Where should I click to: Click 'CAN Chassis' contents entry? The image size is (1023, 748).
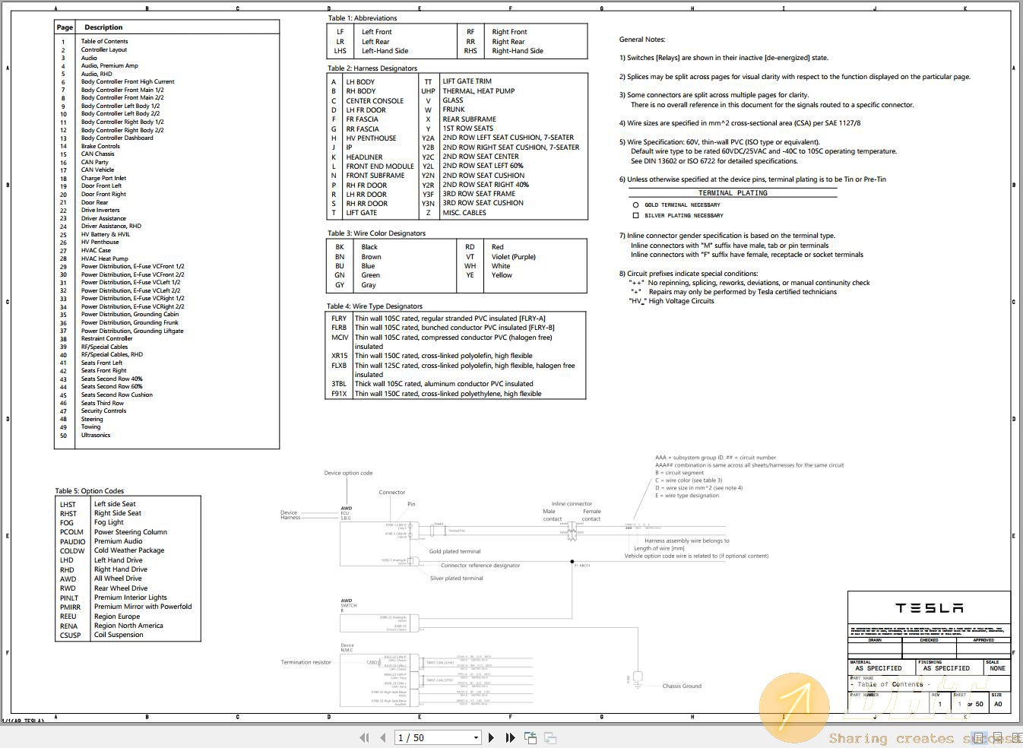[x=97, y=154]
